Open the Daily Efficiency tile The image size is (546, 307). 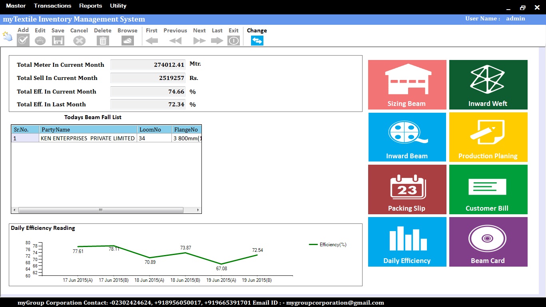[x=407, y=242]
